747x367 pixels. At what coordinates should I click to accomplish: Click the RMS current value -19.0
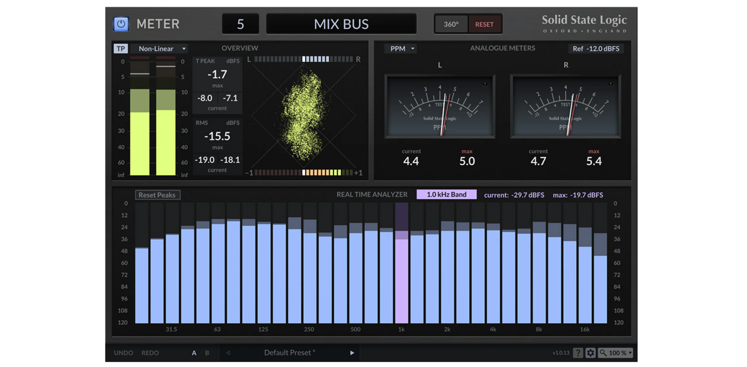[x=205, y=160]
